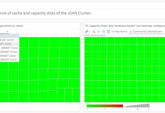Image resolution: width=165 pixels, height=113 pixels.
Task: Open the arrow beside the dashboard navigation icon
Action: [89, 32]
